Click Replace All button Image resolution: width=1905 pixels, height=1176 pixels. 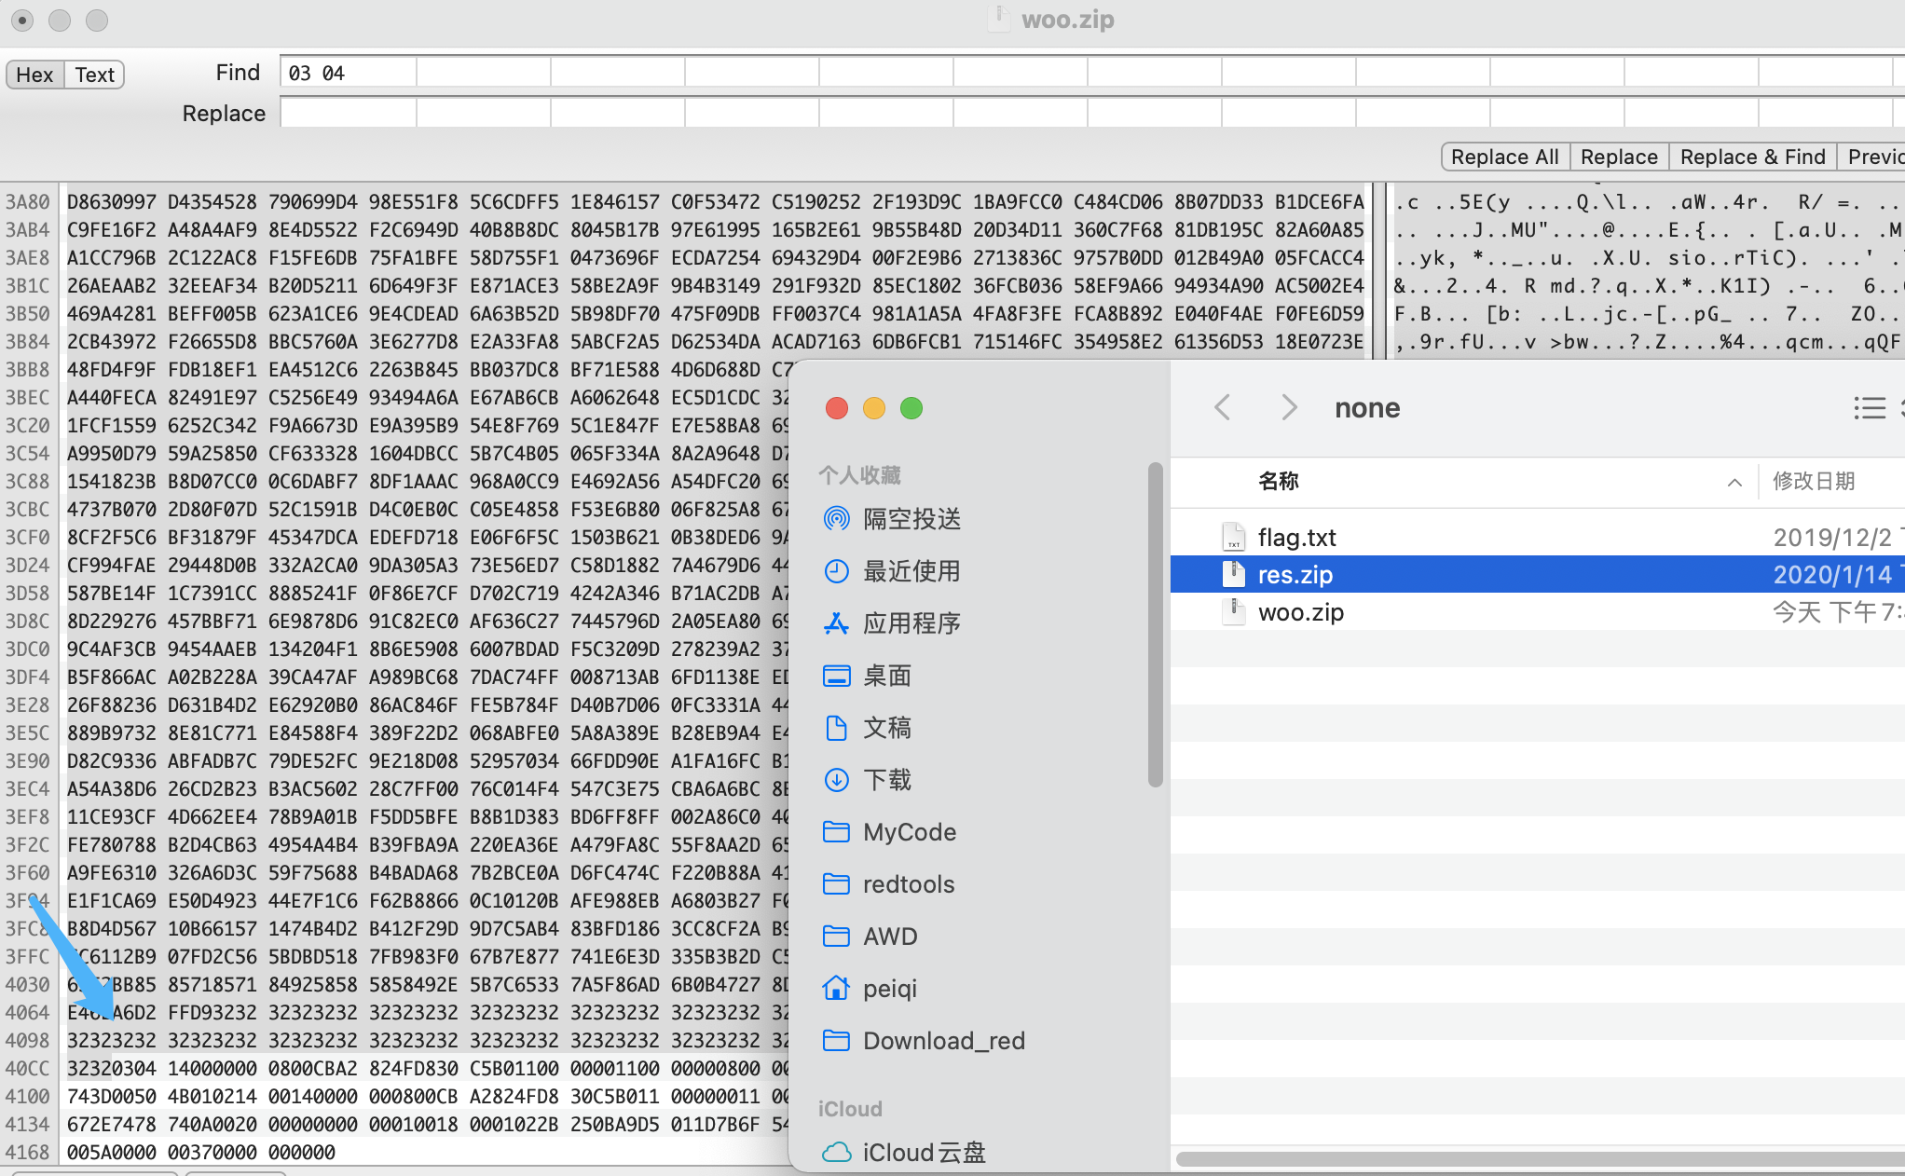1504,157
